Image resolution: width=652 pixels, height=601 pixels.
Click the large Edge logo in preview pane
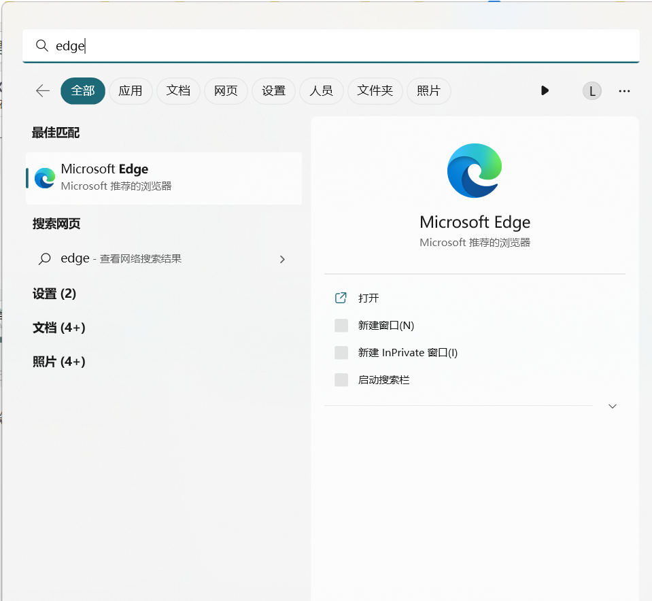coord(475,171)
